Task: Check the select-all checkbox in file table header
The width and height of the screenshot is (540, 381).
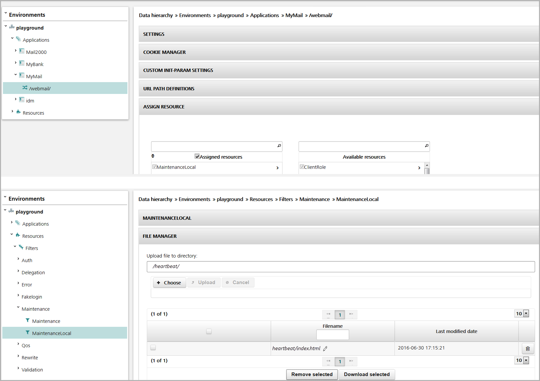Action: (209, 331)
